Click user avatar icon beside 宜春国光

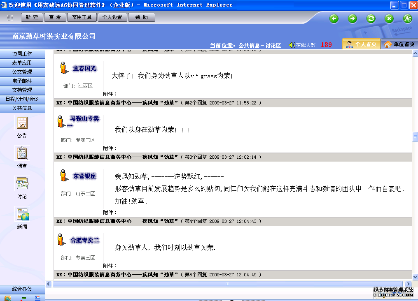coord(64,68)
